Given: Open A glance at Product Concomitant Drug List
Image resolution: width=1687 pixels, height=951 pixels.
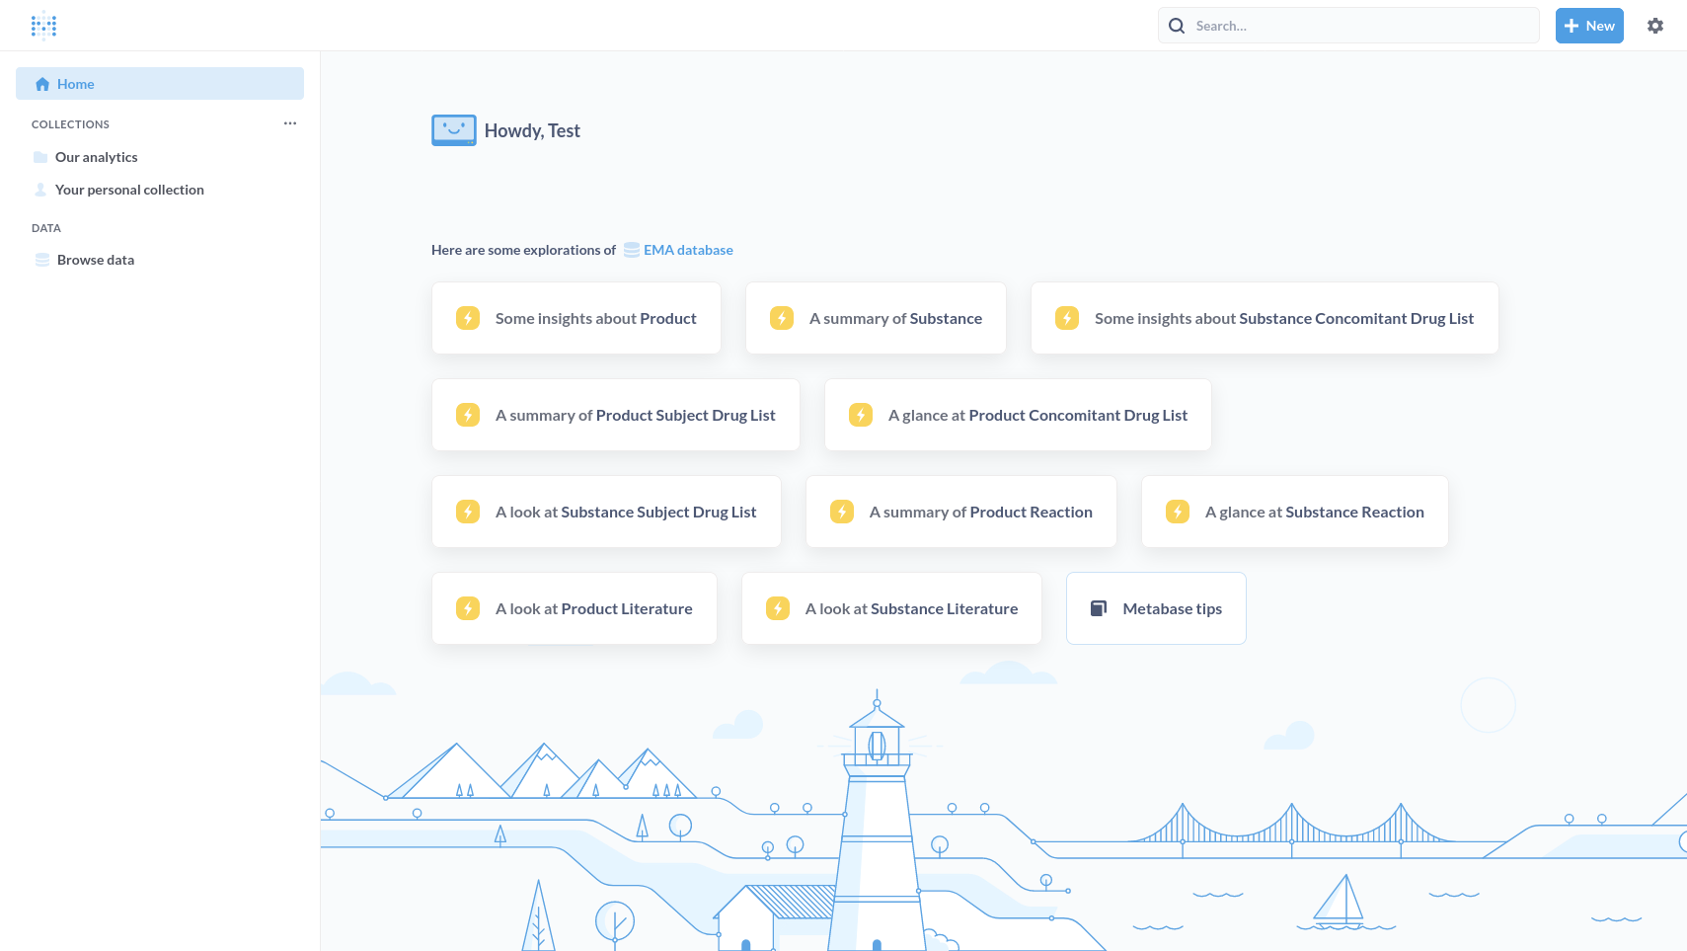Looking at the screenshot, I should [x=1018, y=415].
